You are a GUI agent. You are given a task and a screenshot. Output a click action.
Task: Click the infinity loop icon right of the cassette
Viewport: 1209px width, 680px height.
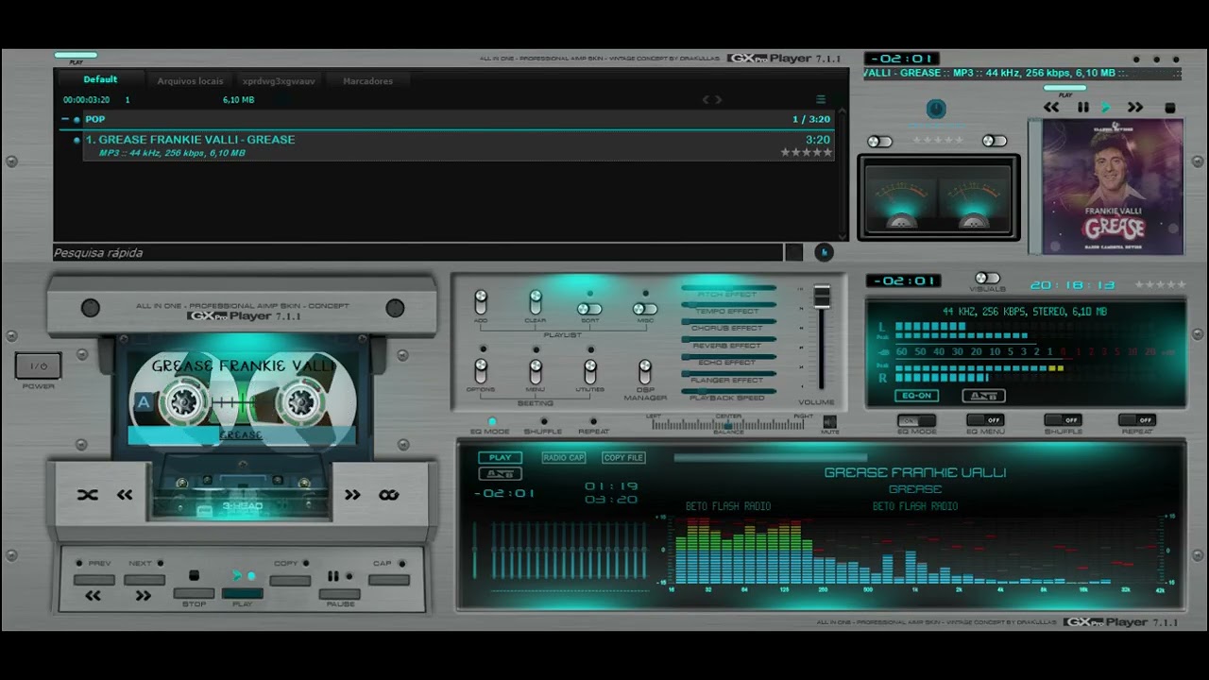(x=388, y=495)
